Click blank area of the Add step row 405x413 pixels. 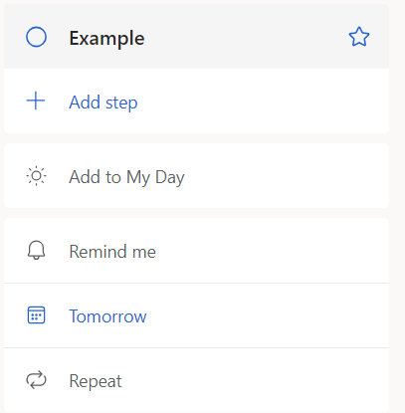click(262, 102)
